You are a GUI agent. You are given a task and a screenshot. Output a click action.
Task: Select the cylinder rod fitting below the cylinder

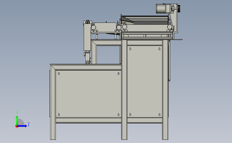tap(88, 57)
